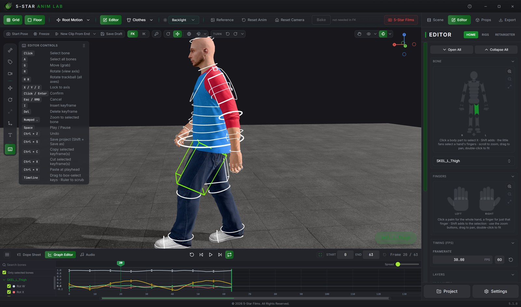This screenshot has height=307, width=521.
Task: Open the Dope Sheet tab
Action: (29, 255)
